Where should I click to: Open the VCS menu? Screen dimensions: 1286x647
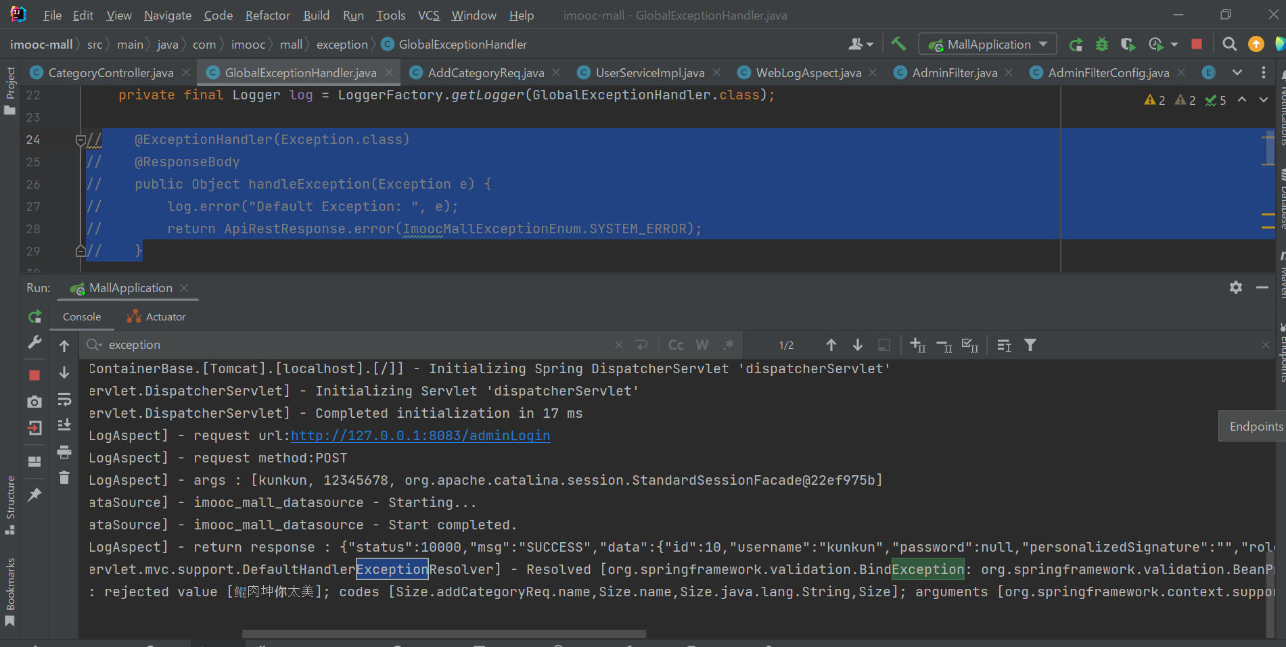point(429,15)
